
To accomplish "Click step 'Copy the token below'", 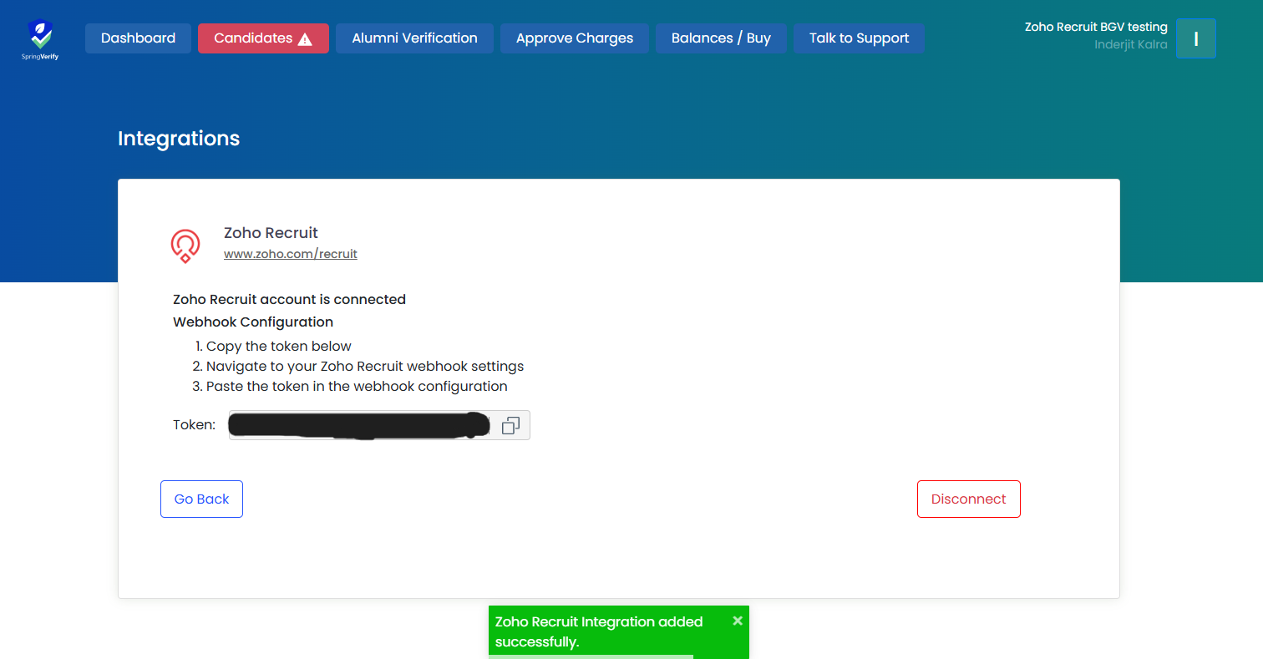I will 279,346.
